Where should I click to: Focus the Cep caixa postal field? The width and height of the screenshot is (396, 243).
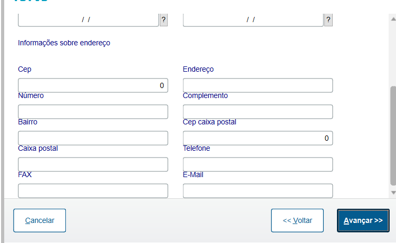(x=258, y=138)
